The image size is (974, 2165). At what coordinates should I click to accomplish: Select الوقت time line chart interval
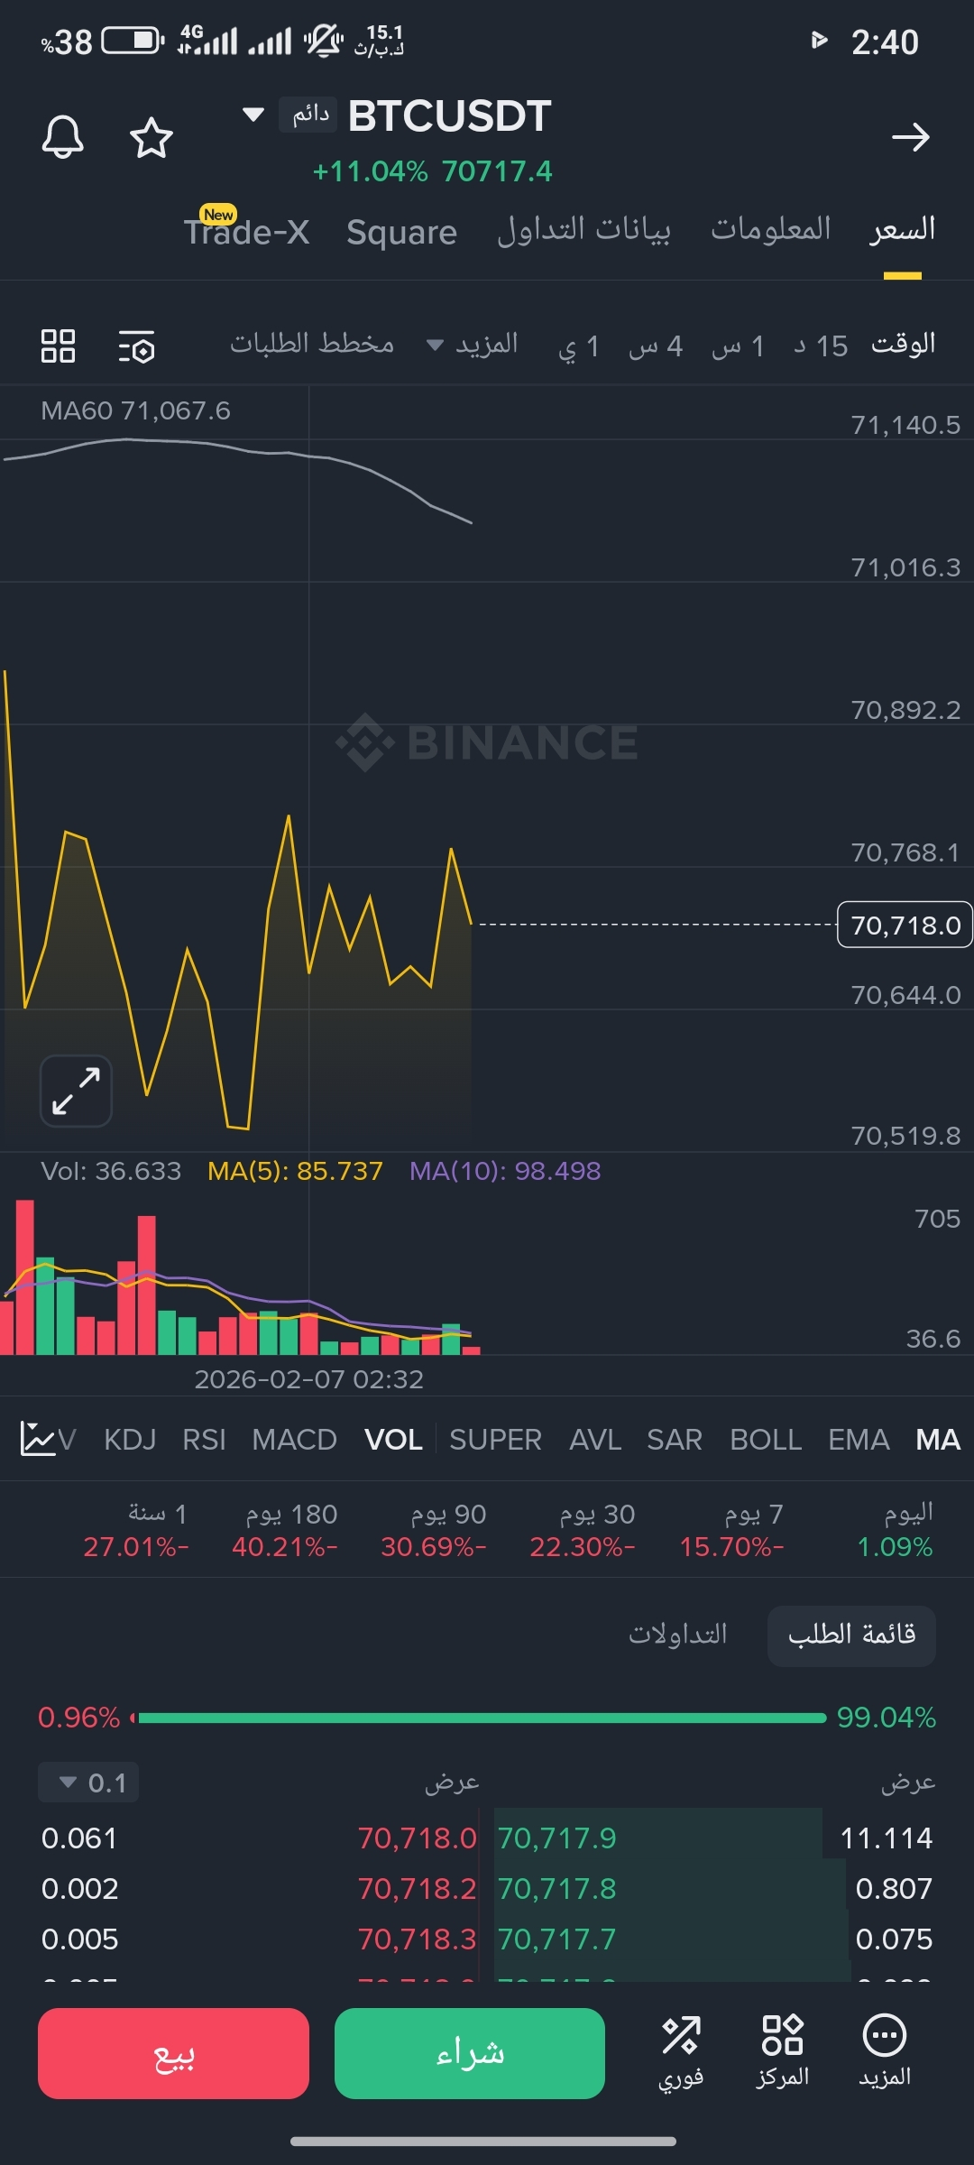(x=903, y=345)
